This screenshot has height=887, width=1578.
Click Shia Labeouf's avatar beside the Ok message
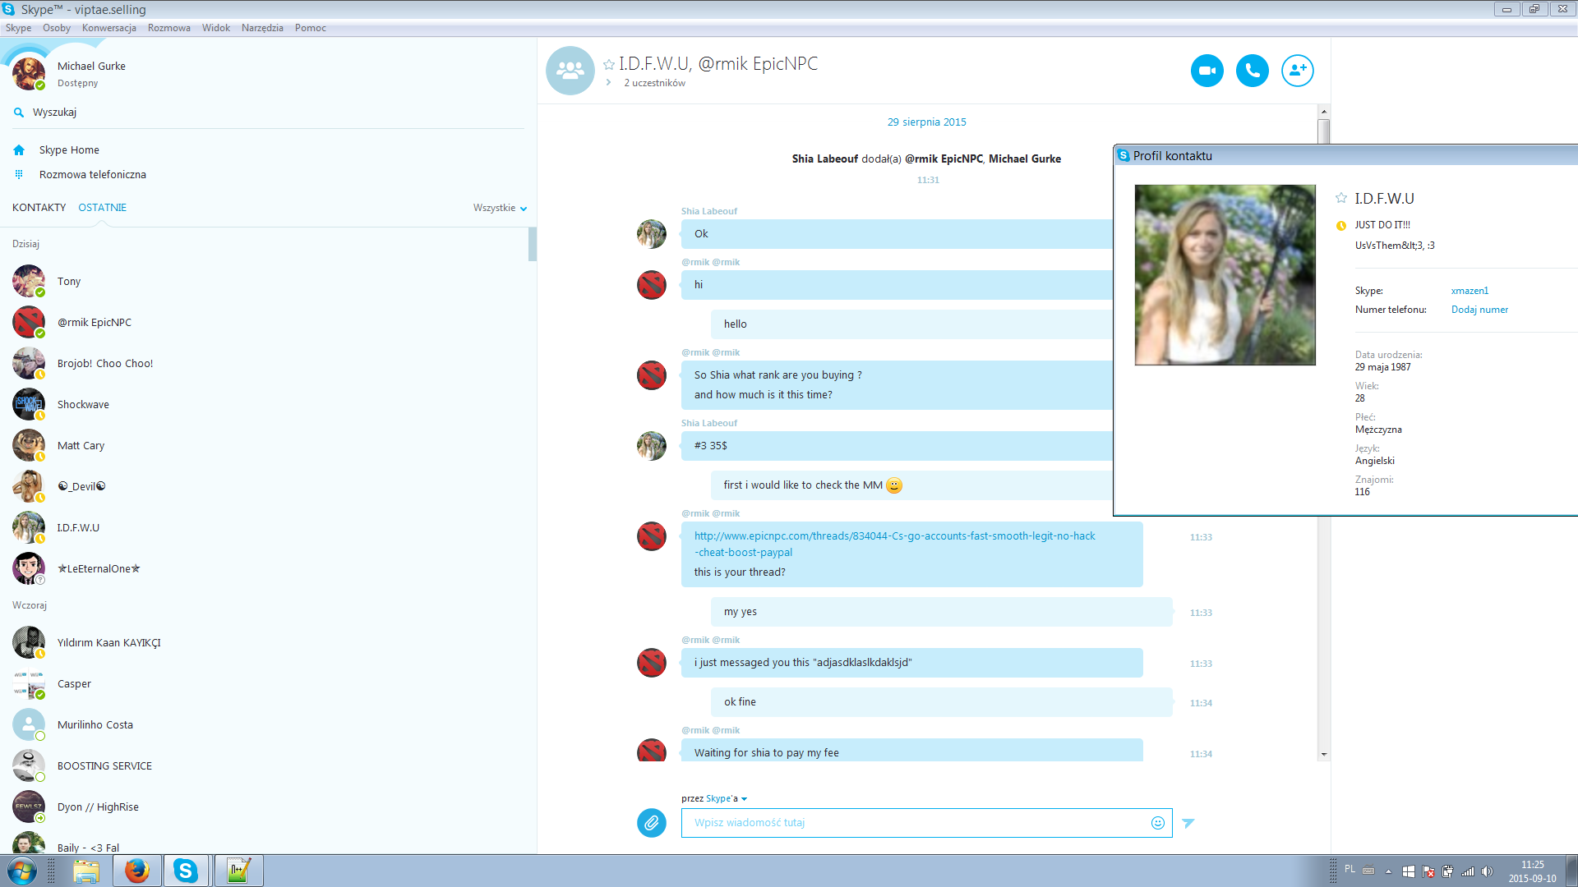pyautogui.click(x=652, y=234)
